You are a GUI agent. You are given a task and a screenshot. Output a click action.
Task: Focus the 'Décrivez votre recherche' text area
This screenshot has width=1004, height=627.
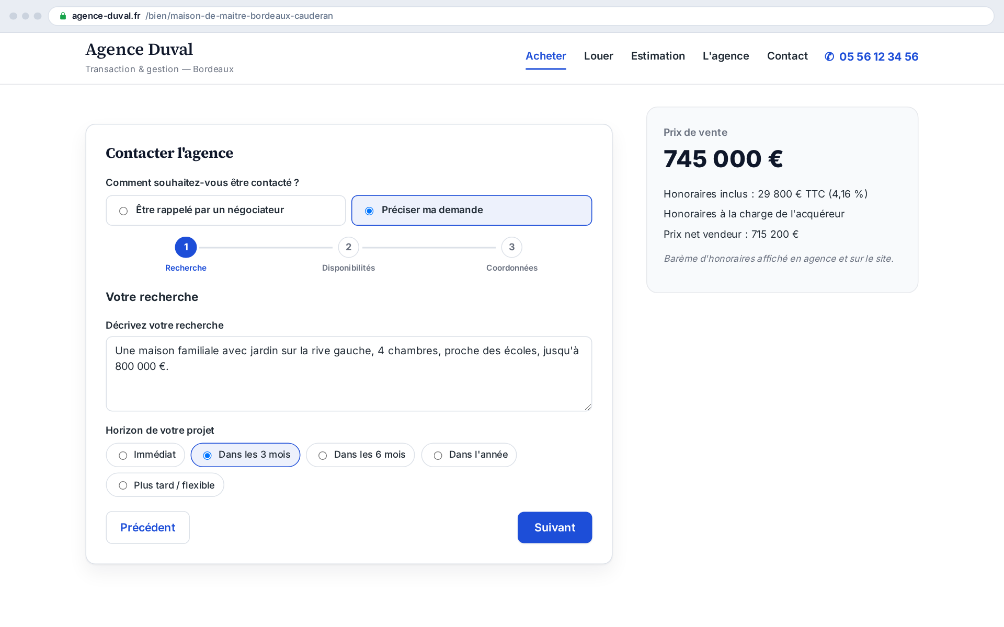click(x=349, y=374)
